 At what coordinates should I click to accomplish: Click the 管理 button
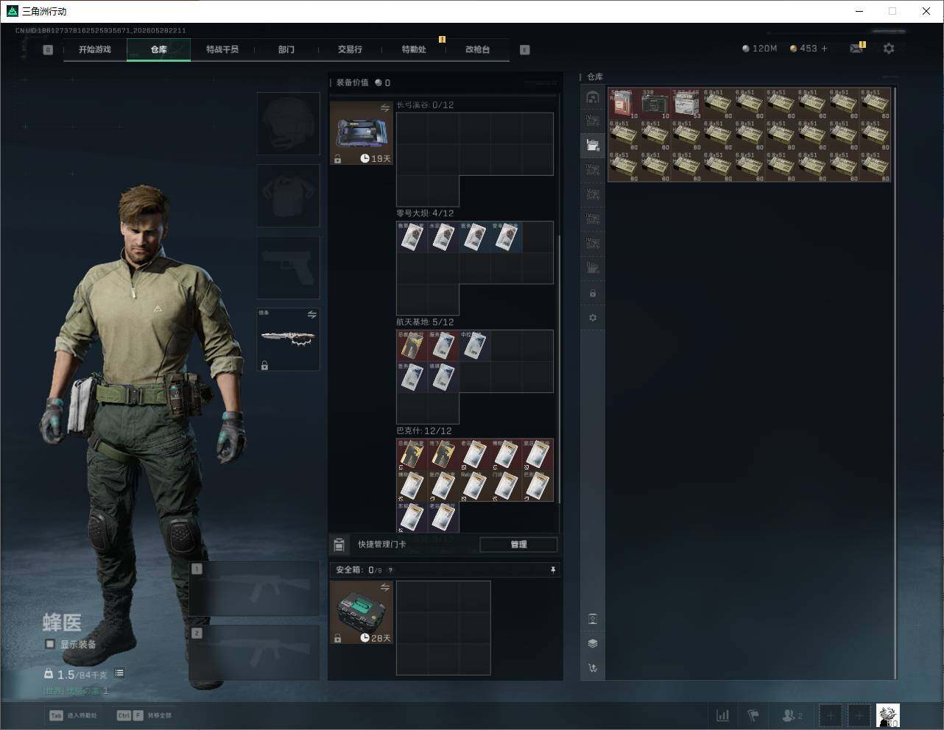pos(518,545)
